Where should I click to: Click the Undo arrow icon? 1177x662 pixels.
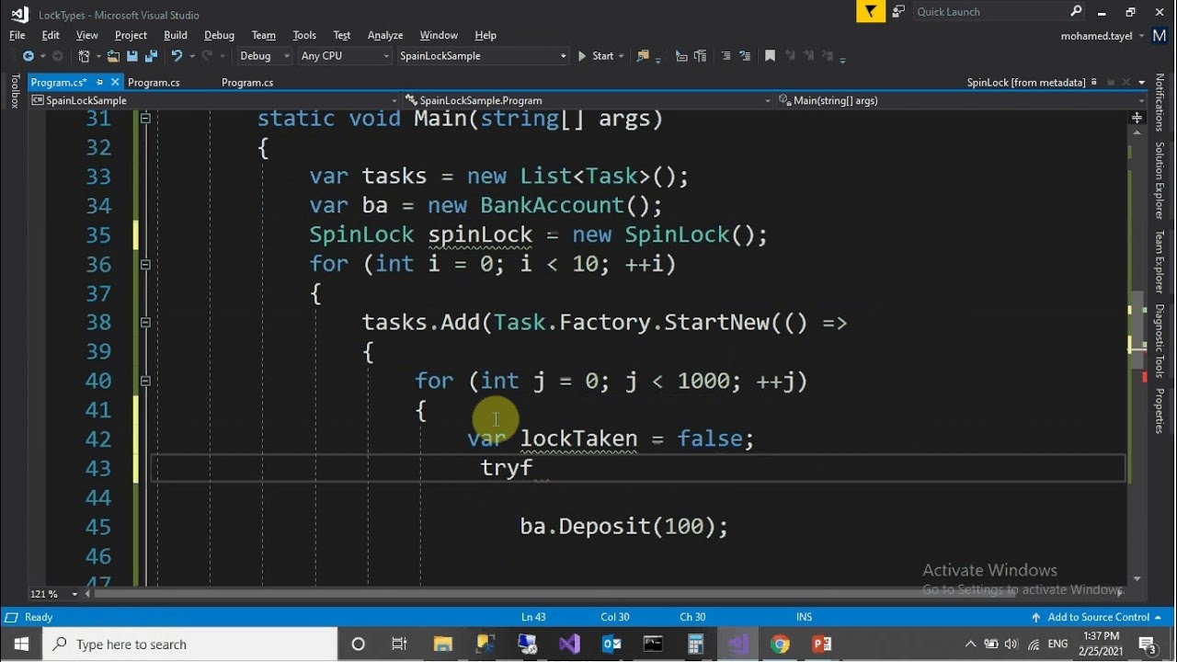[177, 56]
